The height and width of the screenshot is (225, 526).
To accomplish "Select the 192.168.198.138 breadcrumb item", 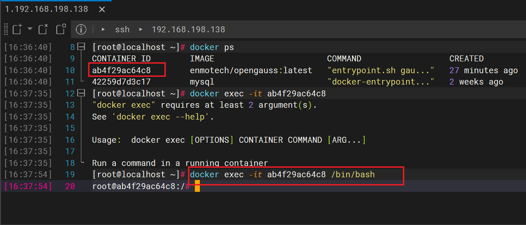I will [188, 30].
